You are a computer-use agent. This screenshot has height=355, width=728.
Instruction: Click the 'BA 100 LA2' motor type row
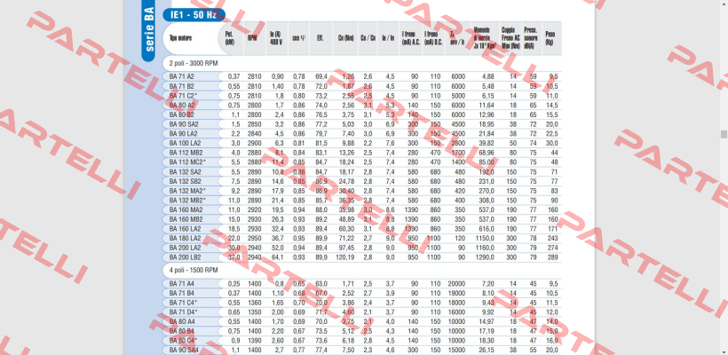click(x=362, y=143)
